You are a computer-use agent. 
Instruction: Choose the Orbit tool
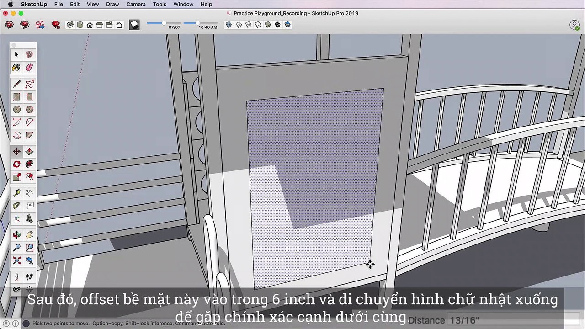[17, 235]
